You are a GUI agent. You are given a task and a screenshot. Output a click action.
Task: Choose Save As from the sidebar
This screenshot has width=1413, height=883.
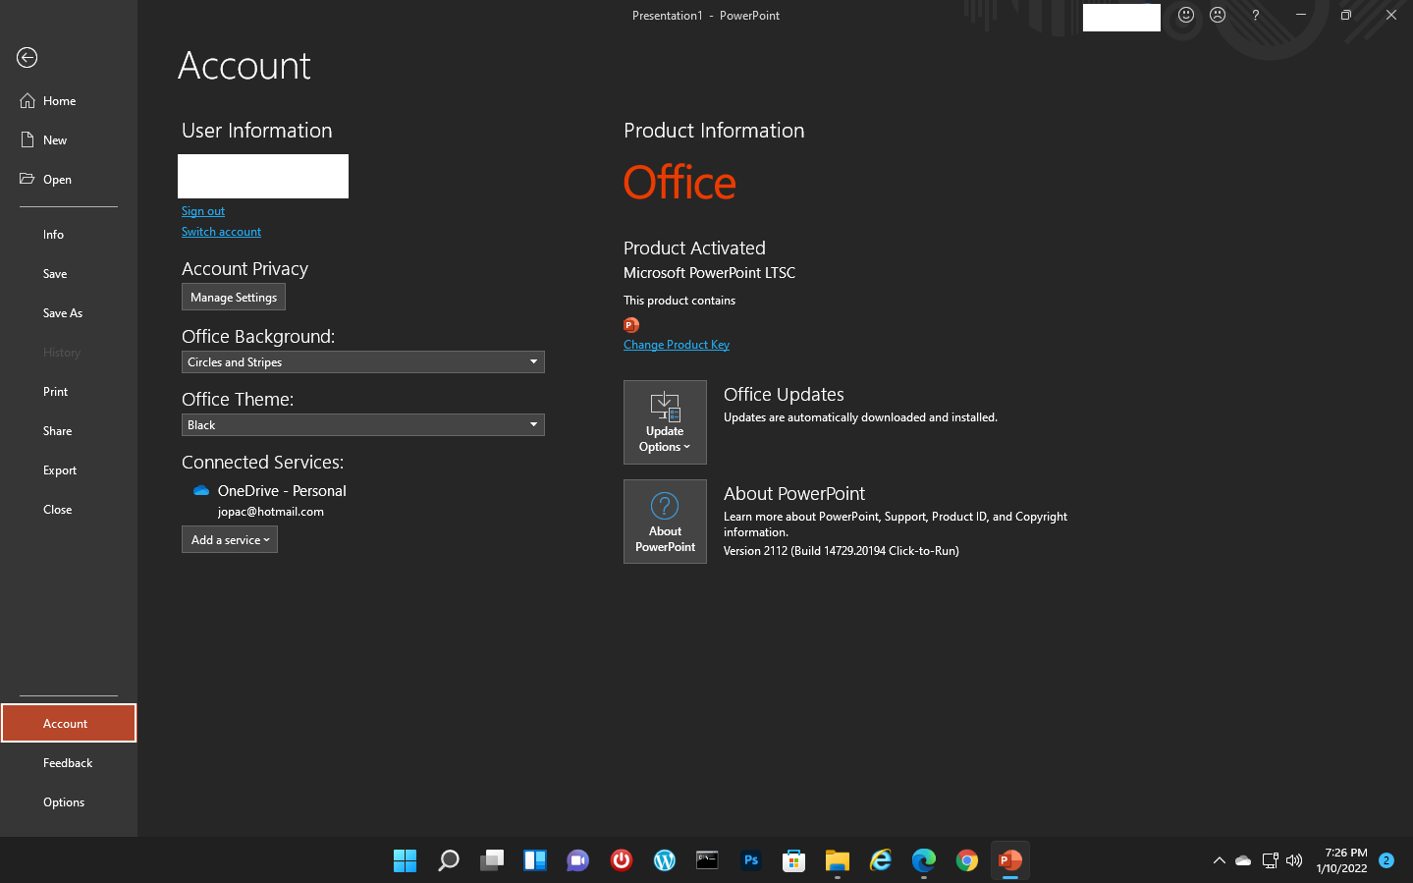[69, 313]
